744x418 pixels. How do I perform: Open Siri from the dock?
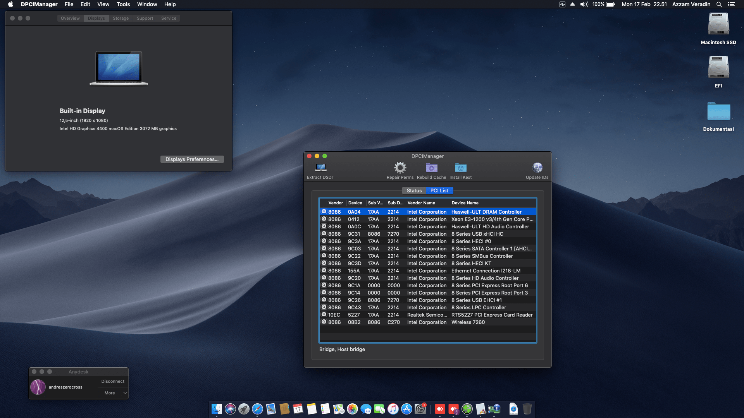(230, 409)
